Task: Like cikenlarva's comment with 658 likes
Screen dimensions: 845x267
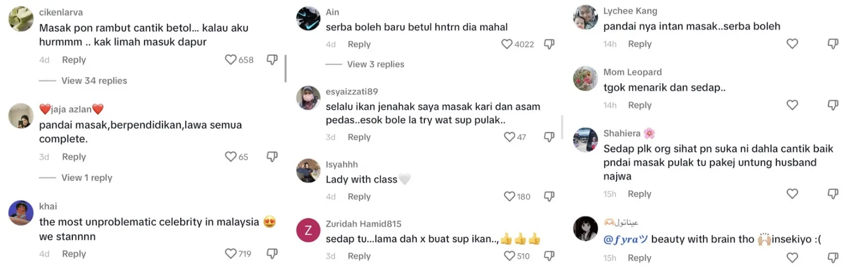Action: coord(231,60)
